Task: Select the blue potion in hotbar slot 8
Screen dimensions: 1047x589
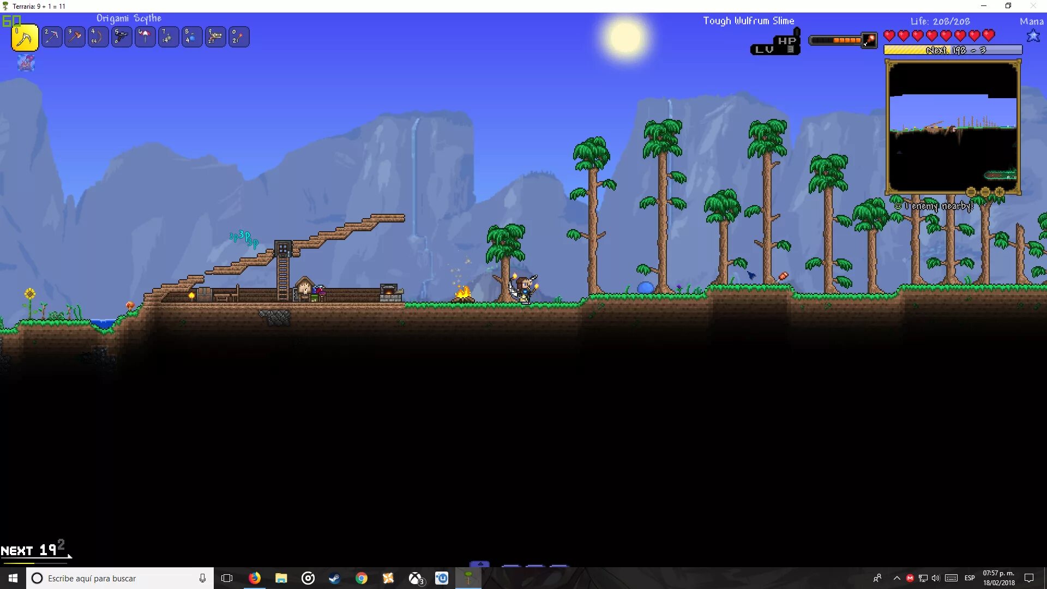Action: (192, 37)
